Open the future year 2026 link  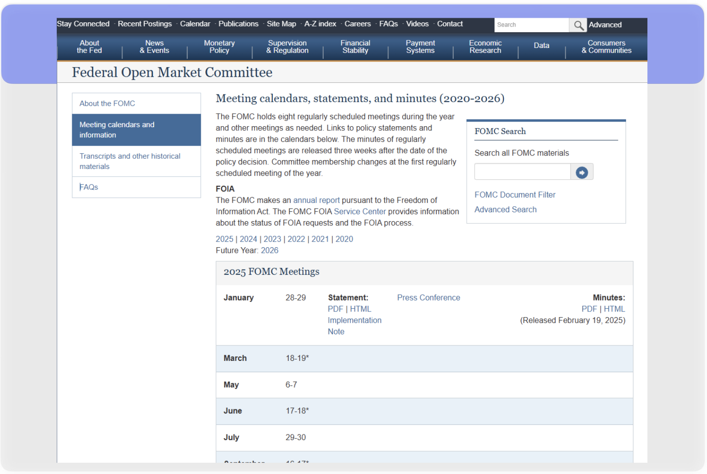(270, 251)
